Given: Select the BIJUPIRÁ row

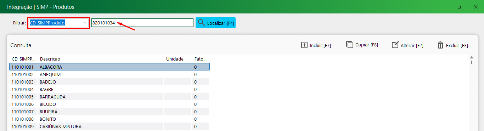Looking at the screenshot, I should click(109, 112).
